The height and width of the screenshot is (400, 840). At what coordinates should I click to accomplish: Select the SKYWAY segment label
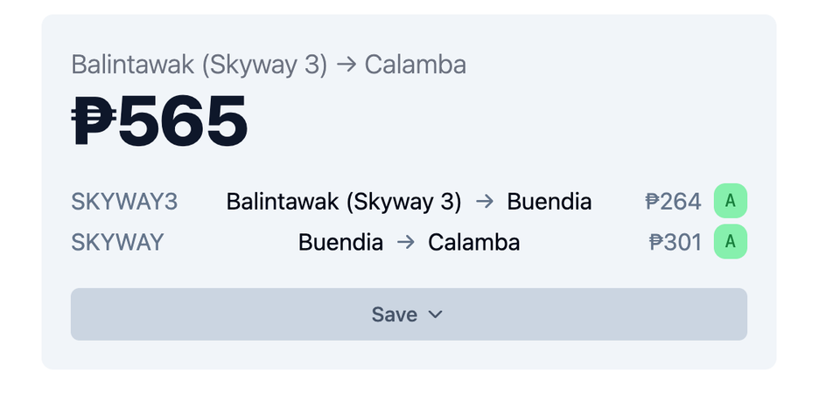[117, 242]
